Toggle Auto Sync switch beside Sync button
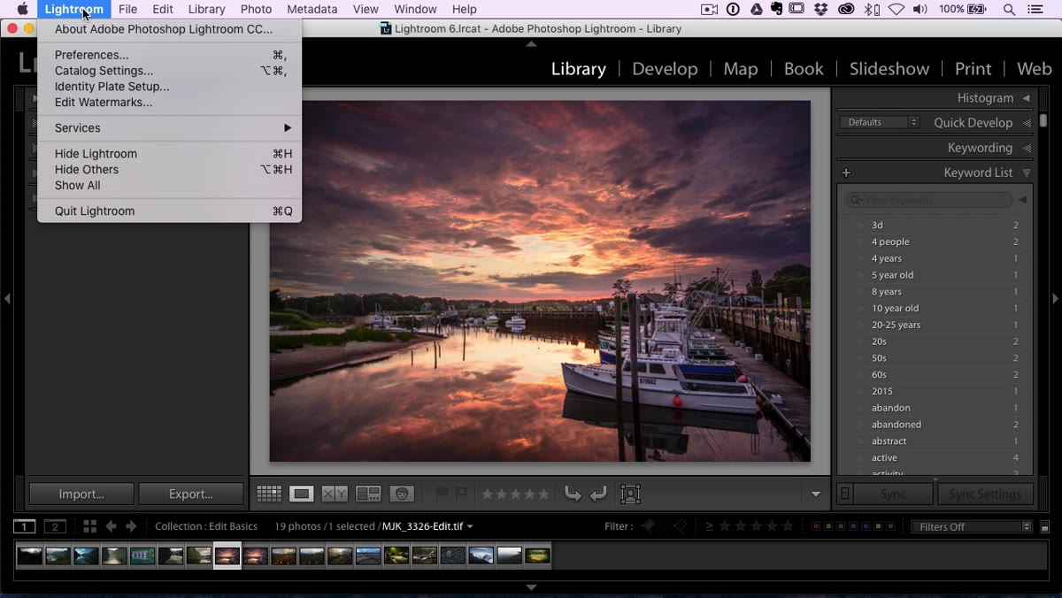The height and width of the screenshot is (598, 1062). tap(845, 494)
